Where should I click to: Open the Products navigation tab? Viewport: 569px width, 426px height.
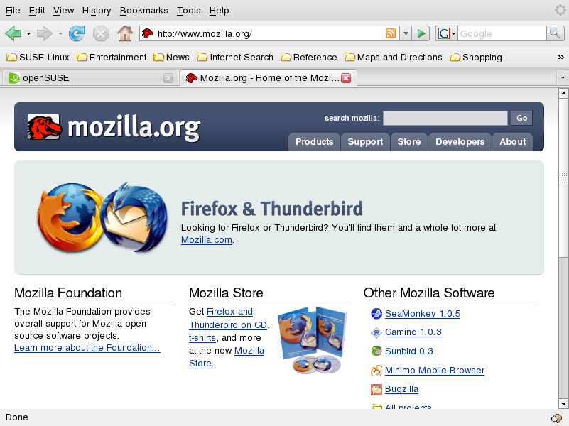(314, 142)
